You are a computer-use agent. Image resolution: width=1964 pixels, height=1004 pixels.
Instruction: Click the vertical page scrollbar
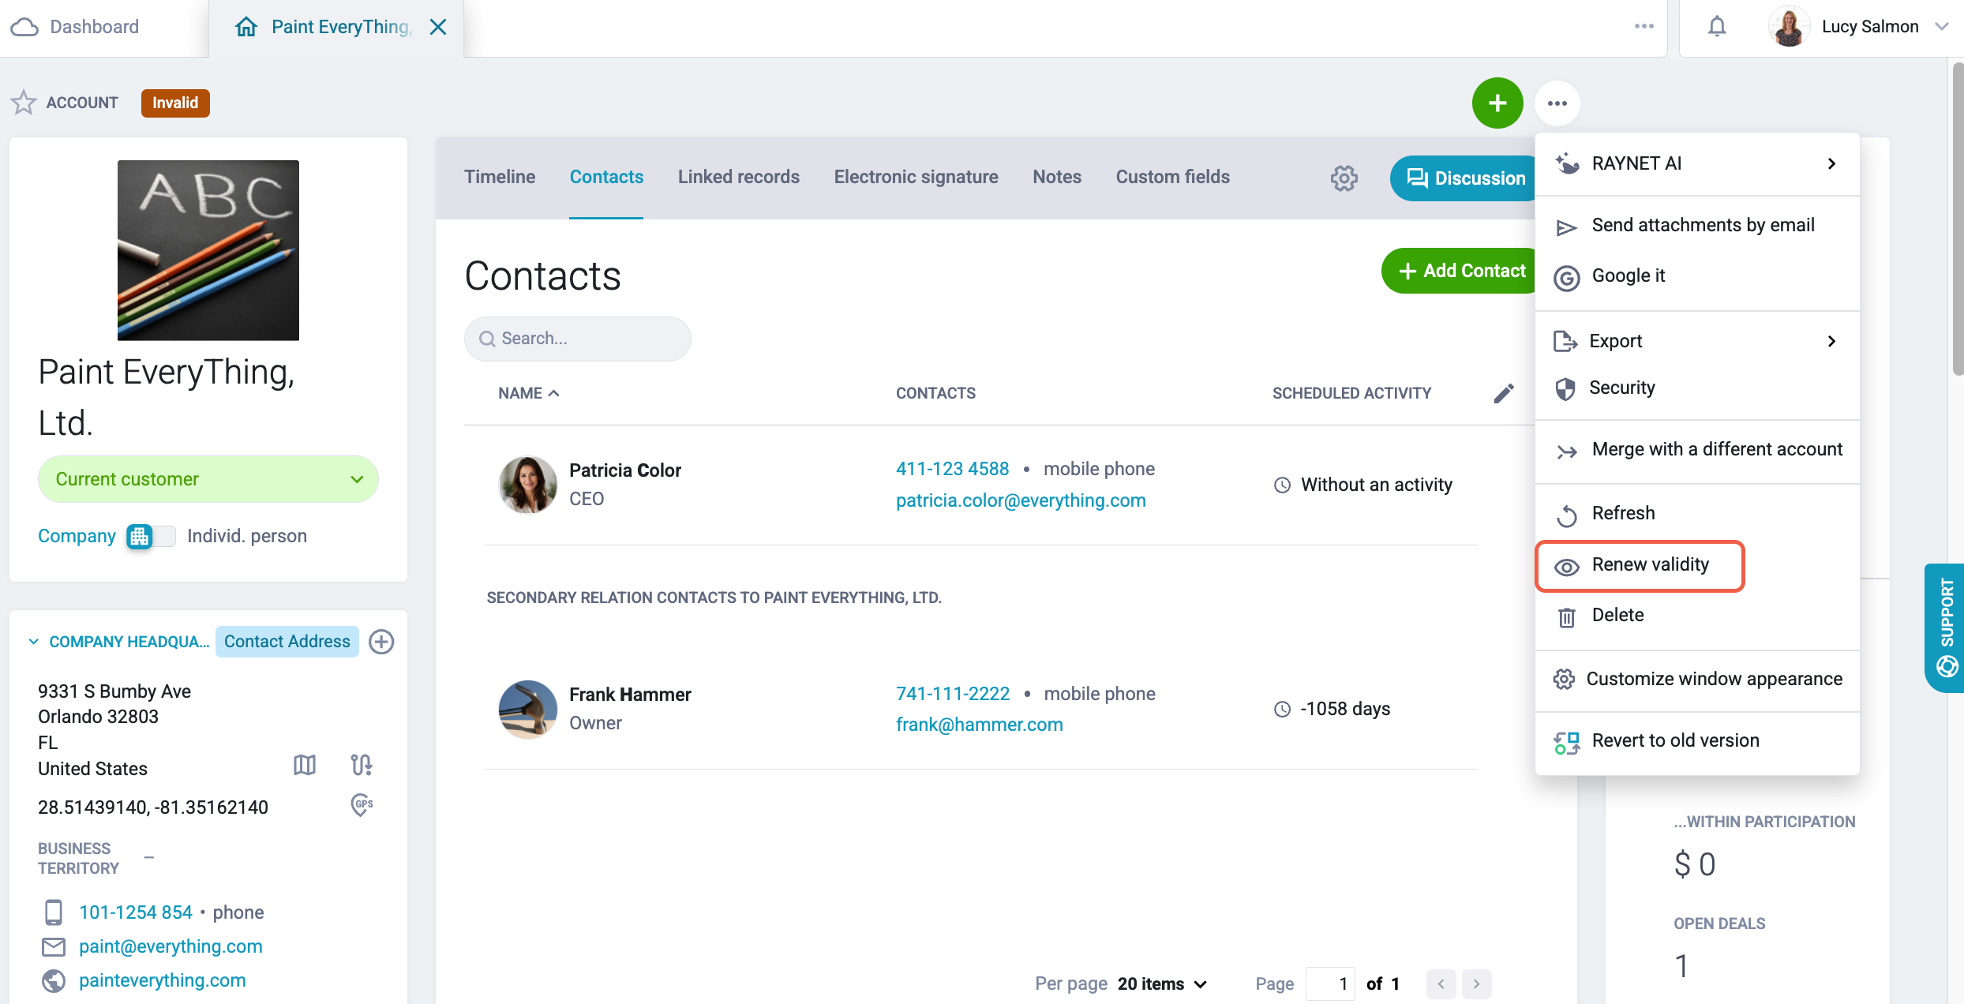pos(1957,219)
